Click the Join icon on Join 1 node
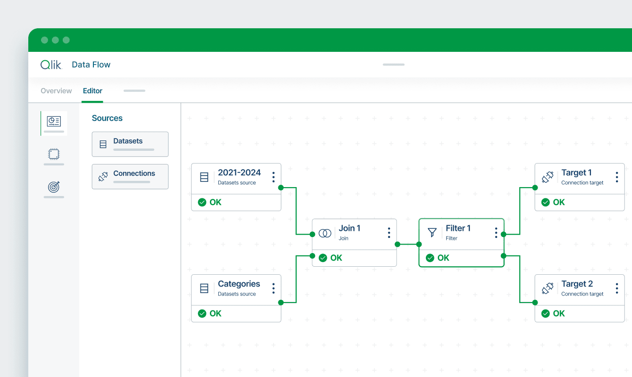 click(324, 233)
